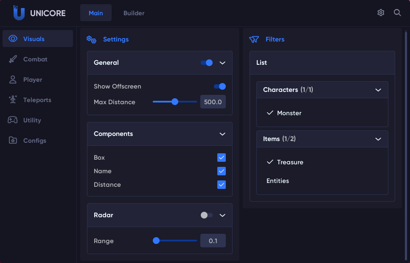Enable the Radar toggle switch
Viewport: 410px width, 263px height.
(x=207, y=215)
